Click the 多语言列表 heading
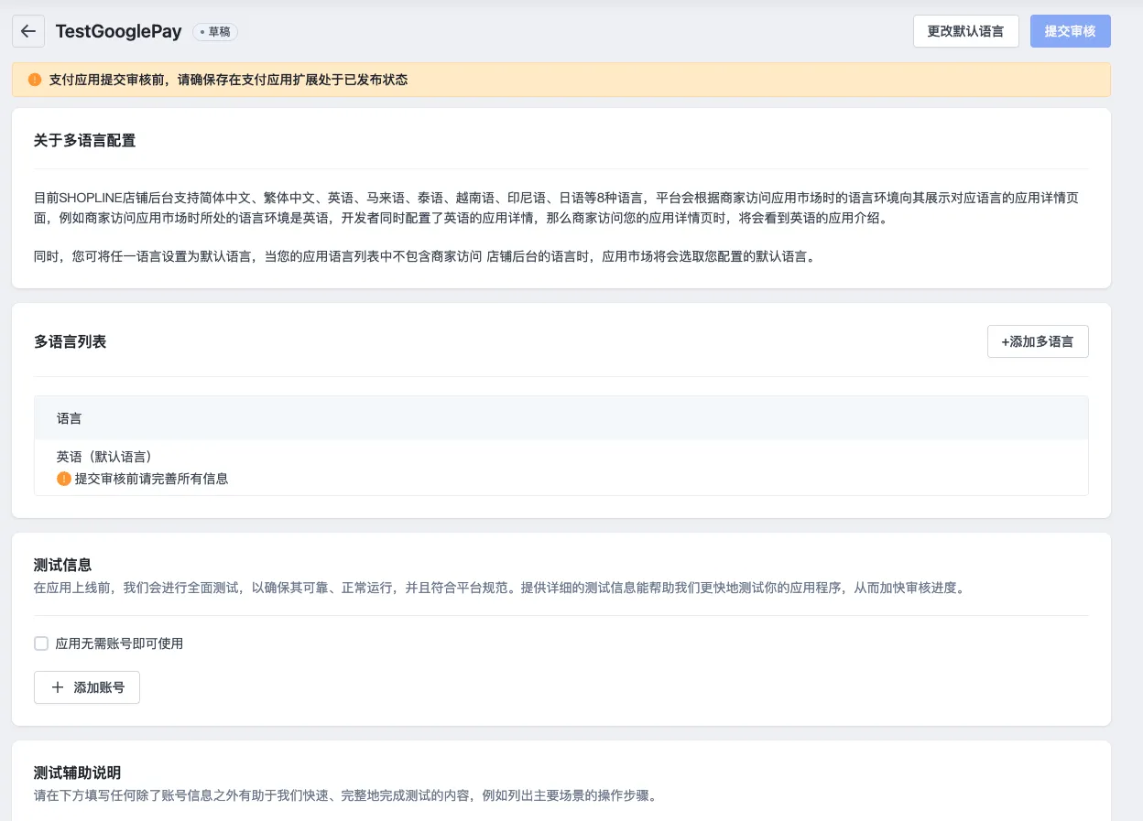 click(x=71, y=341)
